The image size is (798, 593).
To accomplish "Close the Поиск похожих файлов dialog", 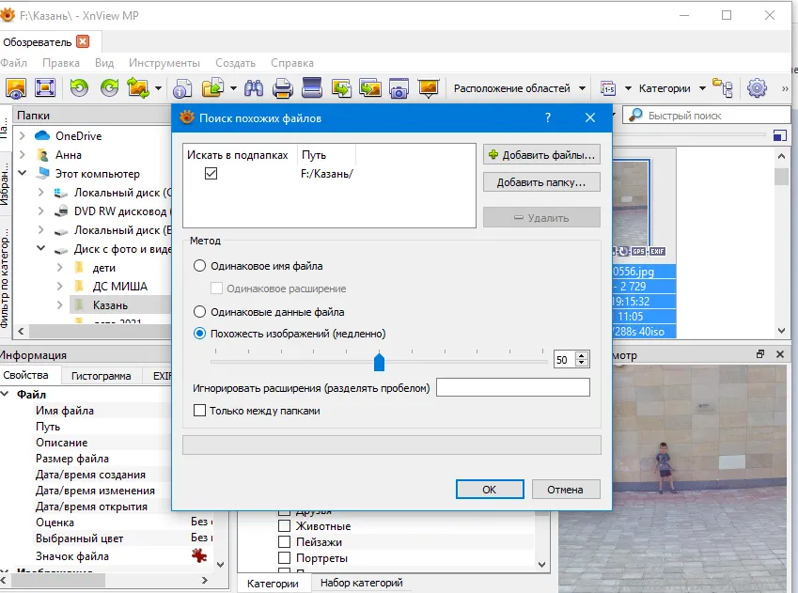I will (x=590, y=117).
